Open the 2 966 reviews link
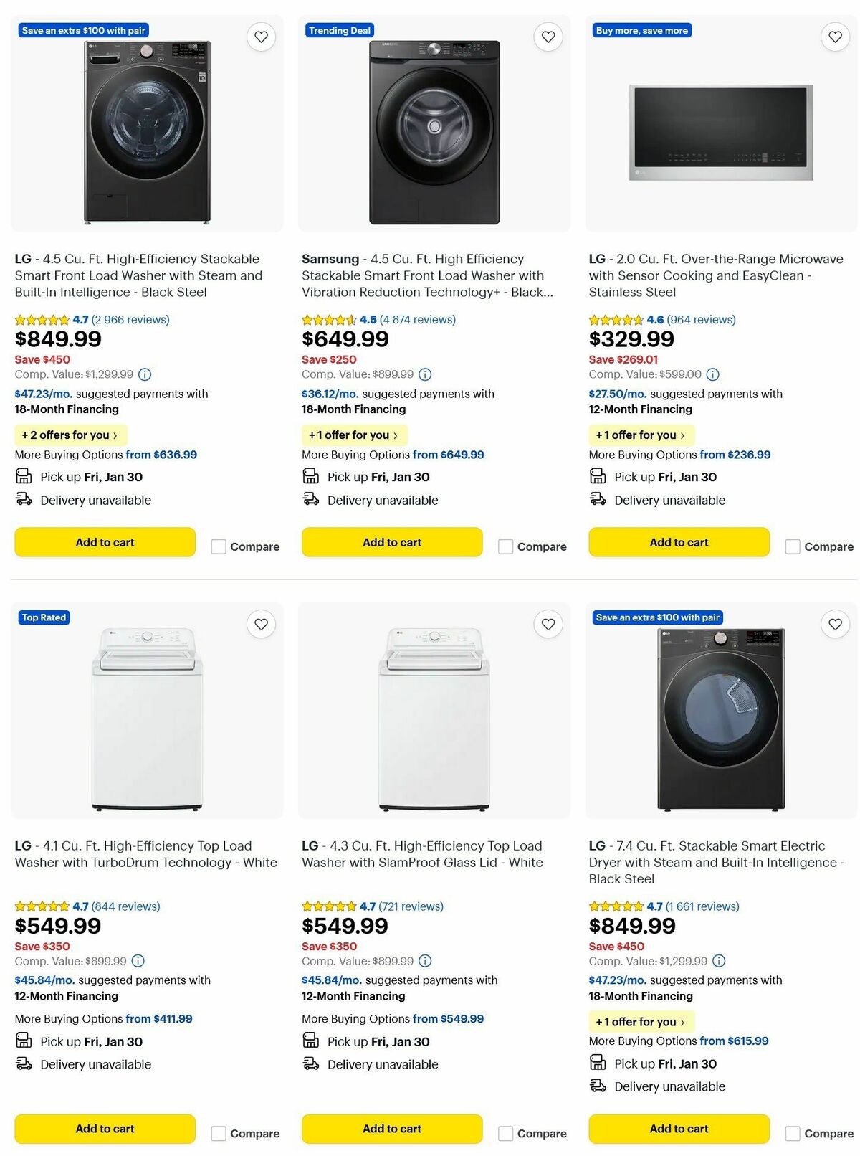The height and width of the screenshot is (1156, 860). point(130,319)
